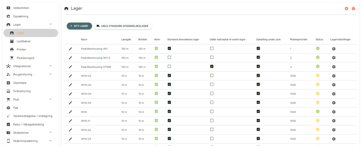361x146 pixels.
Task: Click the orange play video icon in header
Action: (x=346, y=8)
